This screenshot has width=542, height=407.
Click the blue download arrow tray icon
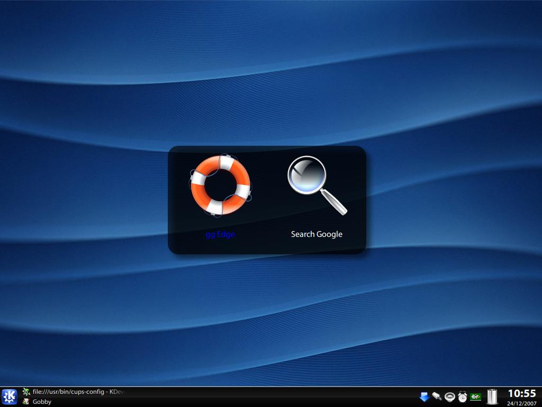pos(424,396)
